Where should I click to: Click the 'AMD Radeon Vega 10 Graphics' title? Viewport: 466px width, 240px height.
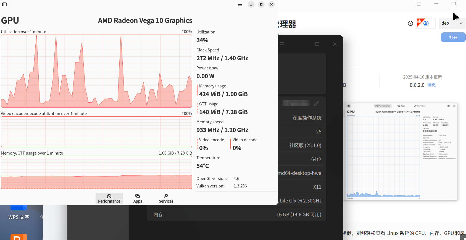[x=145, y=20]
